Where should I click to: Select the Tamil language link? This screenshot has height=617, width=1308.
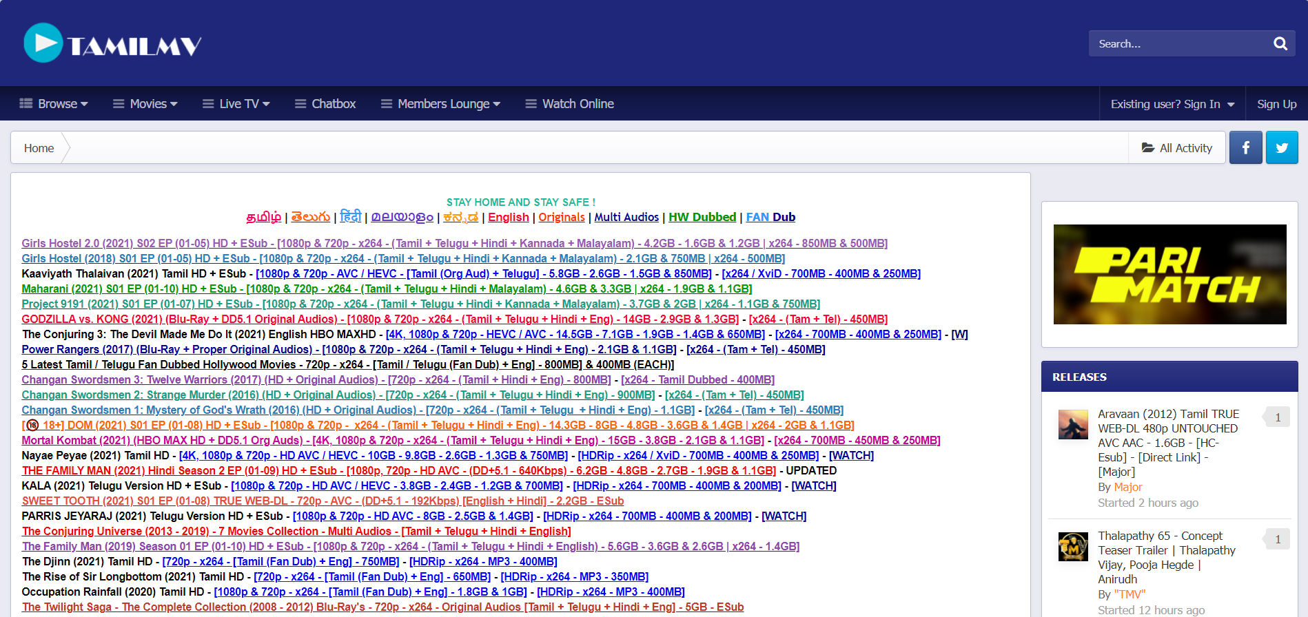coord(264,217)
